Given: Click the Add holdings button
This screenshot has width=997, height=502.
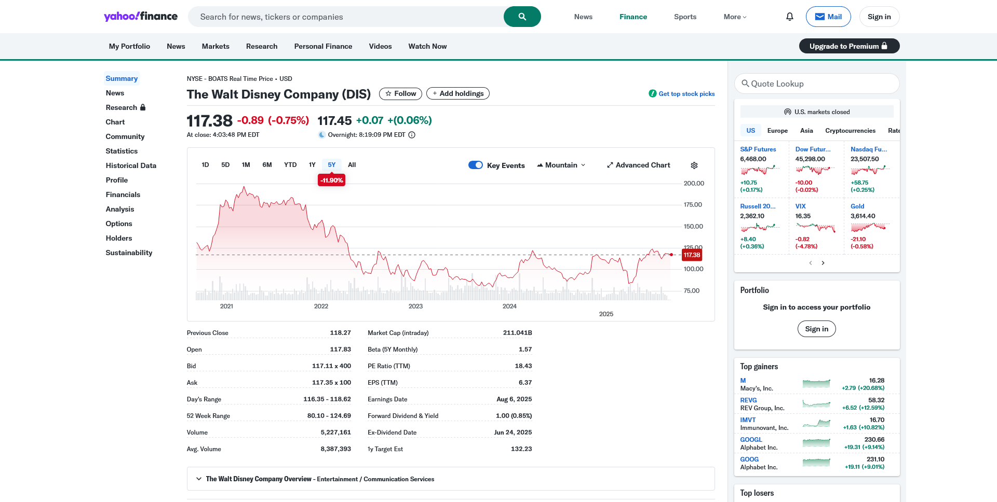Looking at the screenshot, I should (x=457, y=93).
